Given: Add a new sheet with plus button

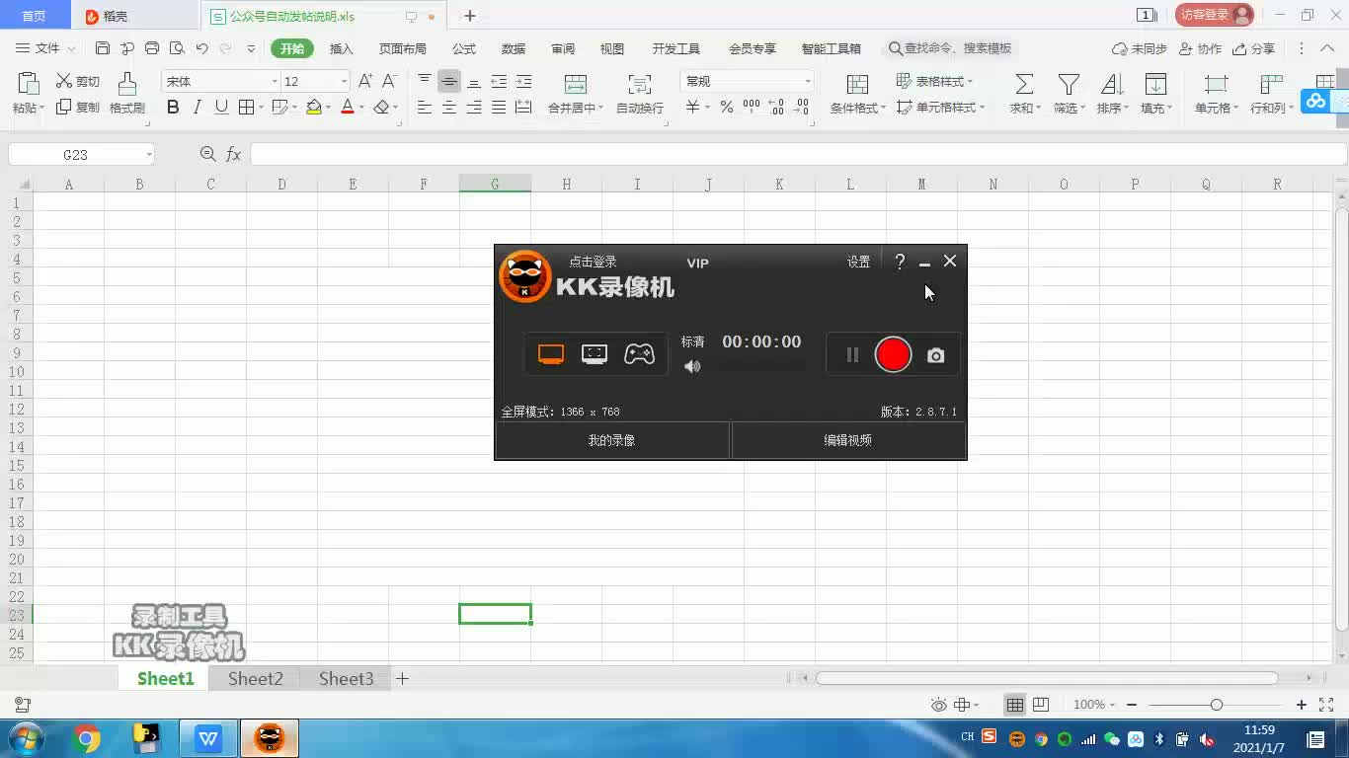Looking at the screenshot, I should pos(402,678).
